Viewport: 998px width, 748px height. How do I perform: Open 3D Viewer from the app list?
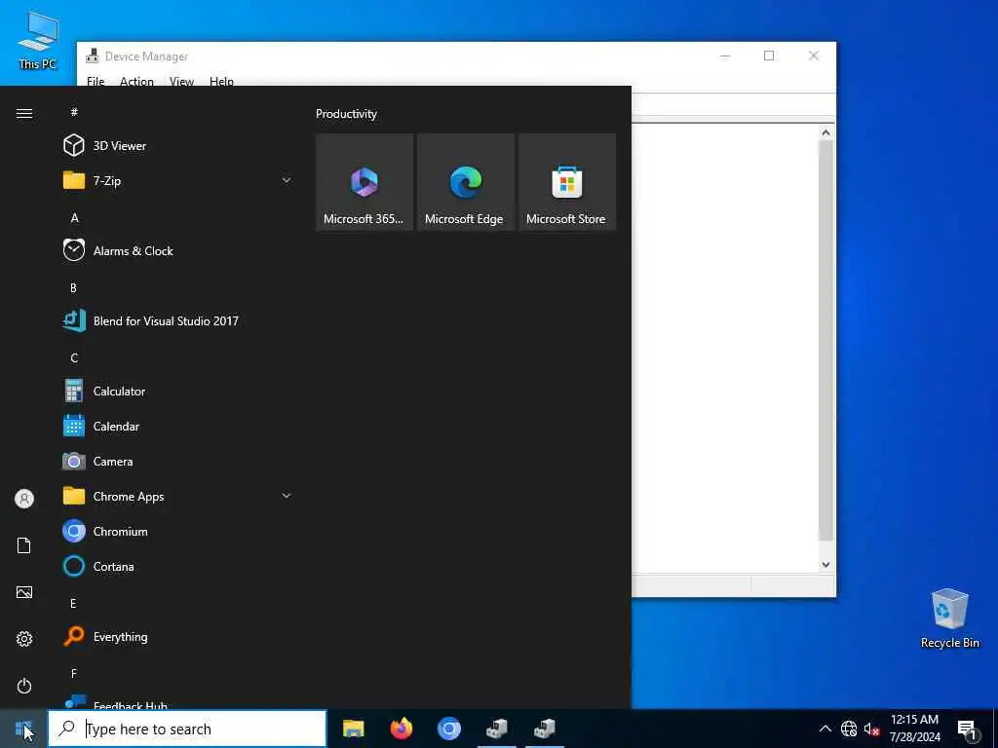pyautogui.click(x=178, y=146)
